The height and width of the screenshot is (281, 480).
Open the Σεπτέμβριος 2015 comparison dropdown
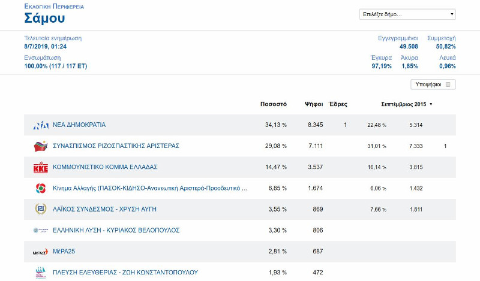pyautogui.click(x=407, y=104)
